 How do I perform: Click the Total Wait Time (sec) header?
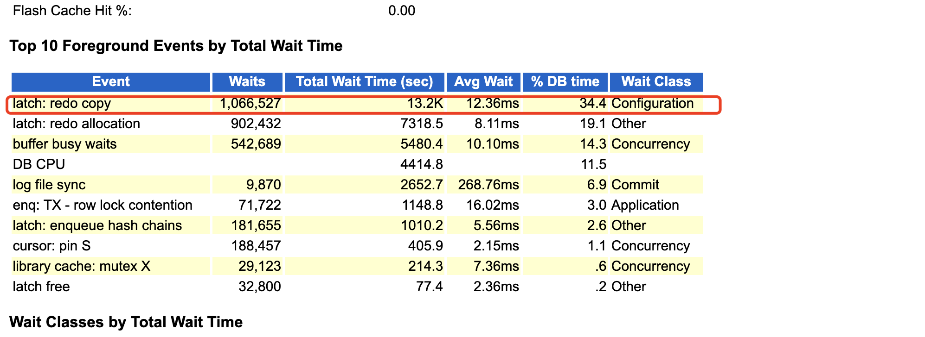(x=365, y=82)
